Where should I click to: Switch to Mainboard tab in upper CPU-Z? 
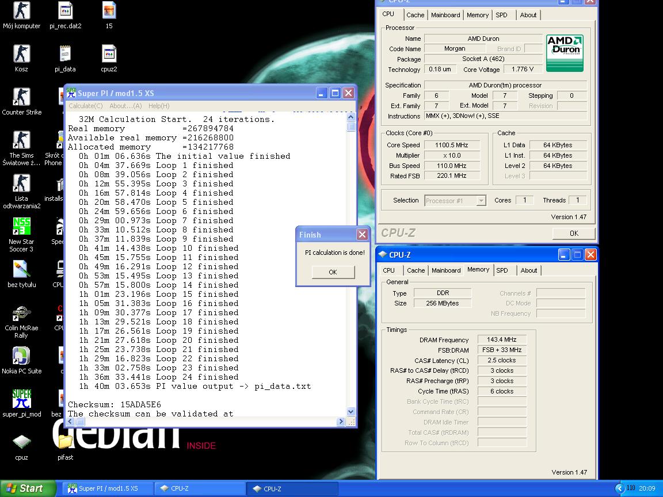click(445, 15)
